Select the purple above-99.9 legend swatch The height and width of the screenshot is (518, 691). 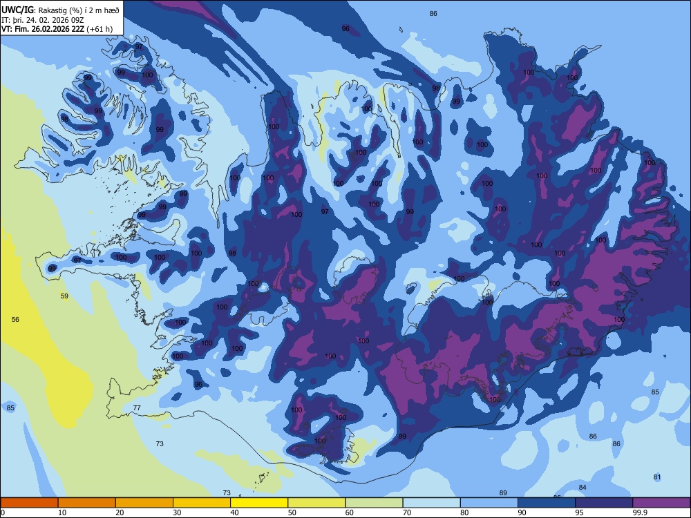pos(661,503)
